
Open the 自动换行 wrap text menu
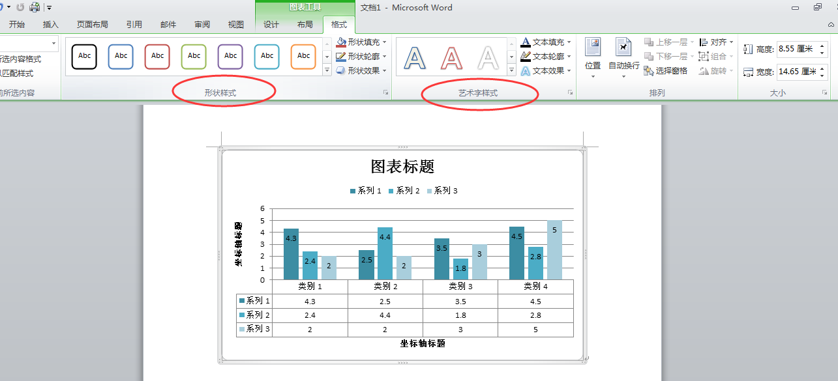624,57
